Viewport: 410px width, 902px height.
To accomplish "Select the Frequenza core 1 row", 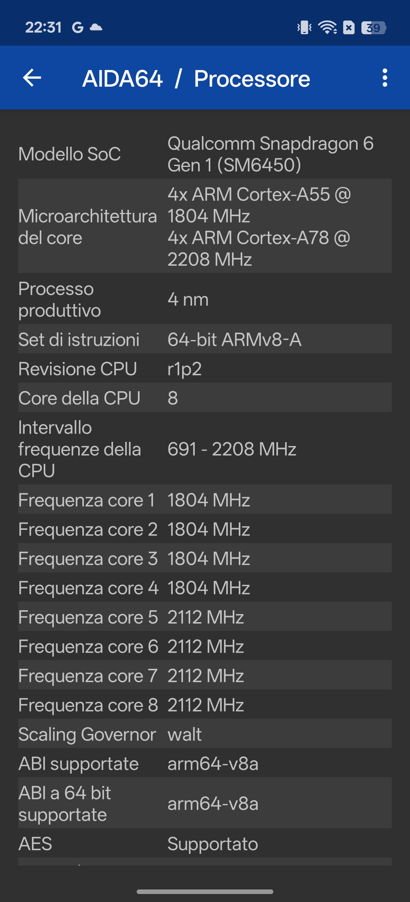I will [205, 500].
